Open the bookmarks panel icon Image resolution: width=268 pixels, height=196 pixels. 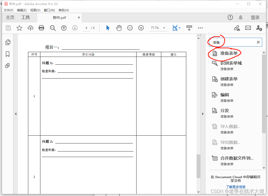click(8, 54)
